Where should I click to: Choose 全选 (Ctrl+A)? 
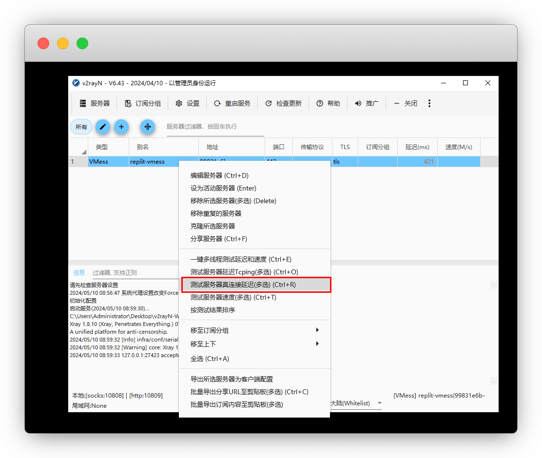pos(254,359)
